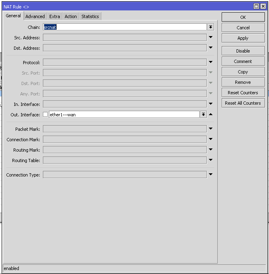Expand the Routing Table field
Viewport: 269px width, 274px height.
click(210, 160)
